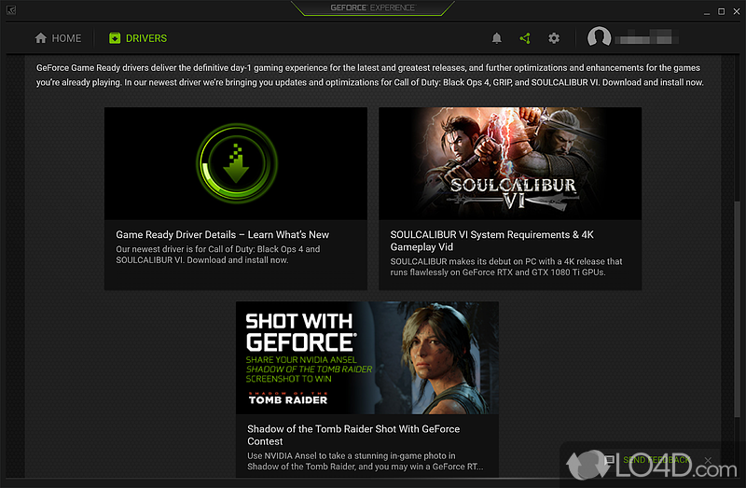Click the feedback chat icon
Screen dimensions: 746x488
(610, 460)
